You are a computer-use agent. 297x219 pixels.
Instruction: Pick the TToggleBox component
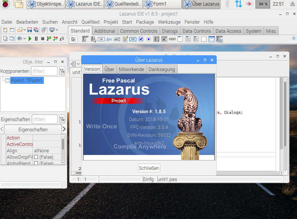133,39
